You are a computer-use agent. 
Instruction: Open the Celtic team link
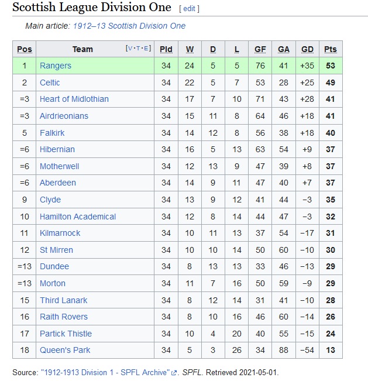coord(50,83)
